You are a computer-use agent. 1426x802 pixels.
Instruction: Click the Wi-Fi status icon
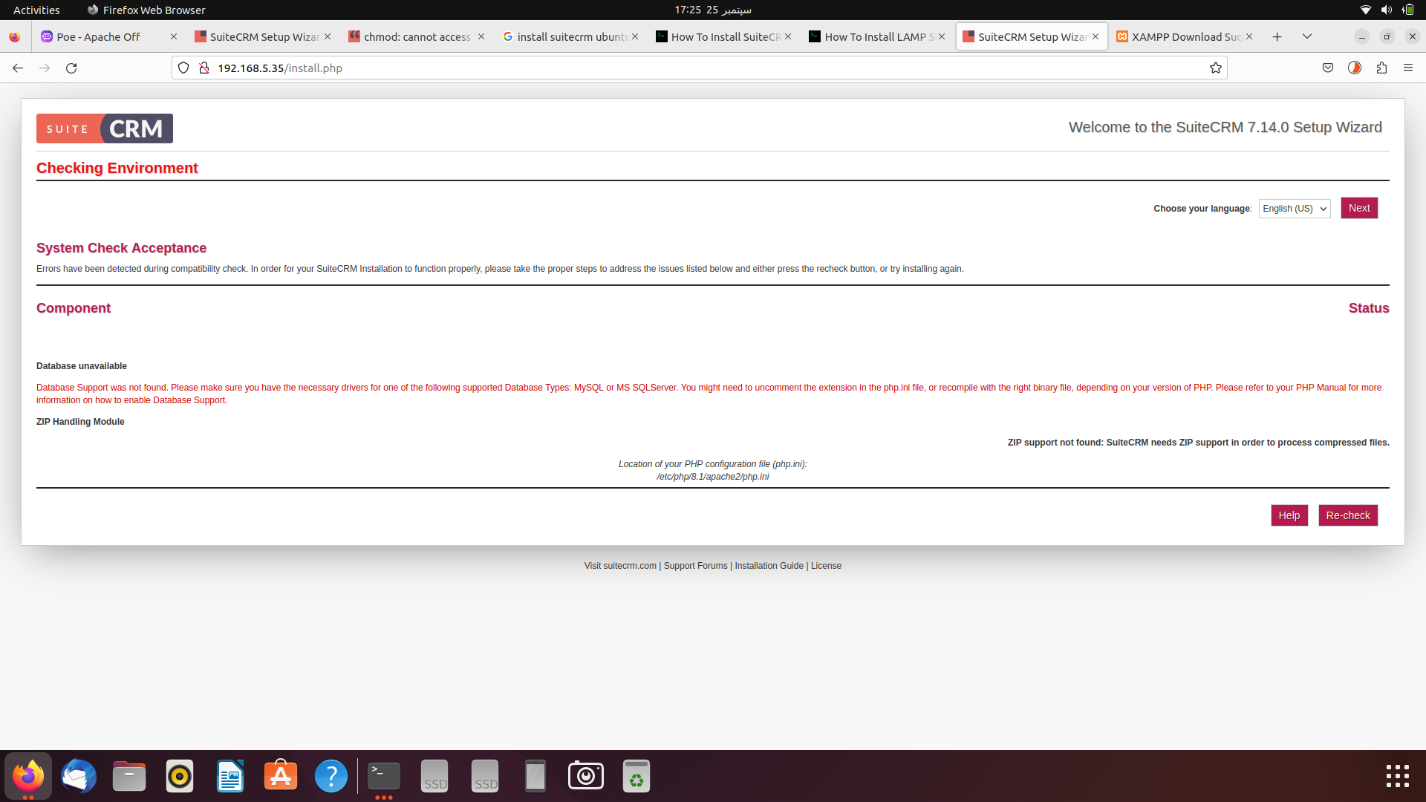[1365, 10]
